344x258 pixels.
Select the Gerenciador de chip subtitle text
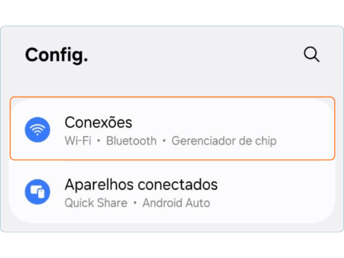224,141
